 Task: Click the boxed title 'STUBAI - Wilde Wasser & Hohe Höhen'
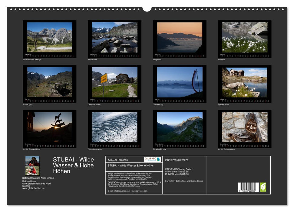click(x=131, y=165)
